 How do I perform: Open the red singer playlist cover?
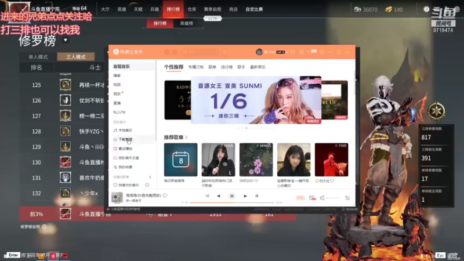(x=331, y=160)
